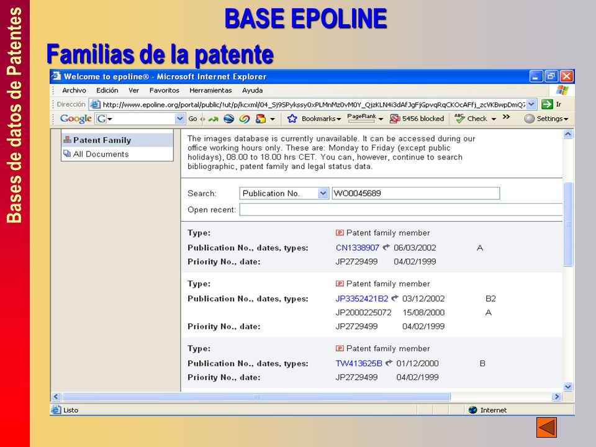This screenshot has height=447, width=596.
Task: Expand the Bookmarks dropdown
Action: pyautogui.click(x=339, y=119)
